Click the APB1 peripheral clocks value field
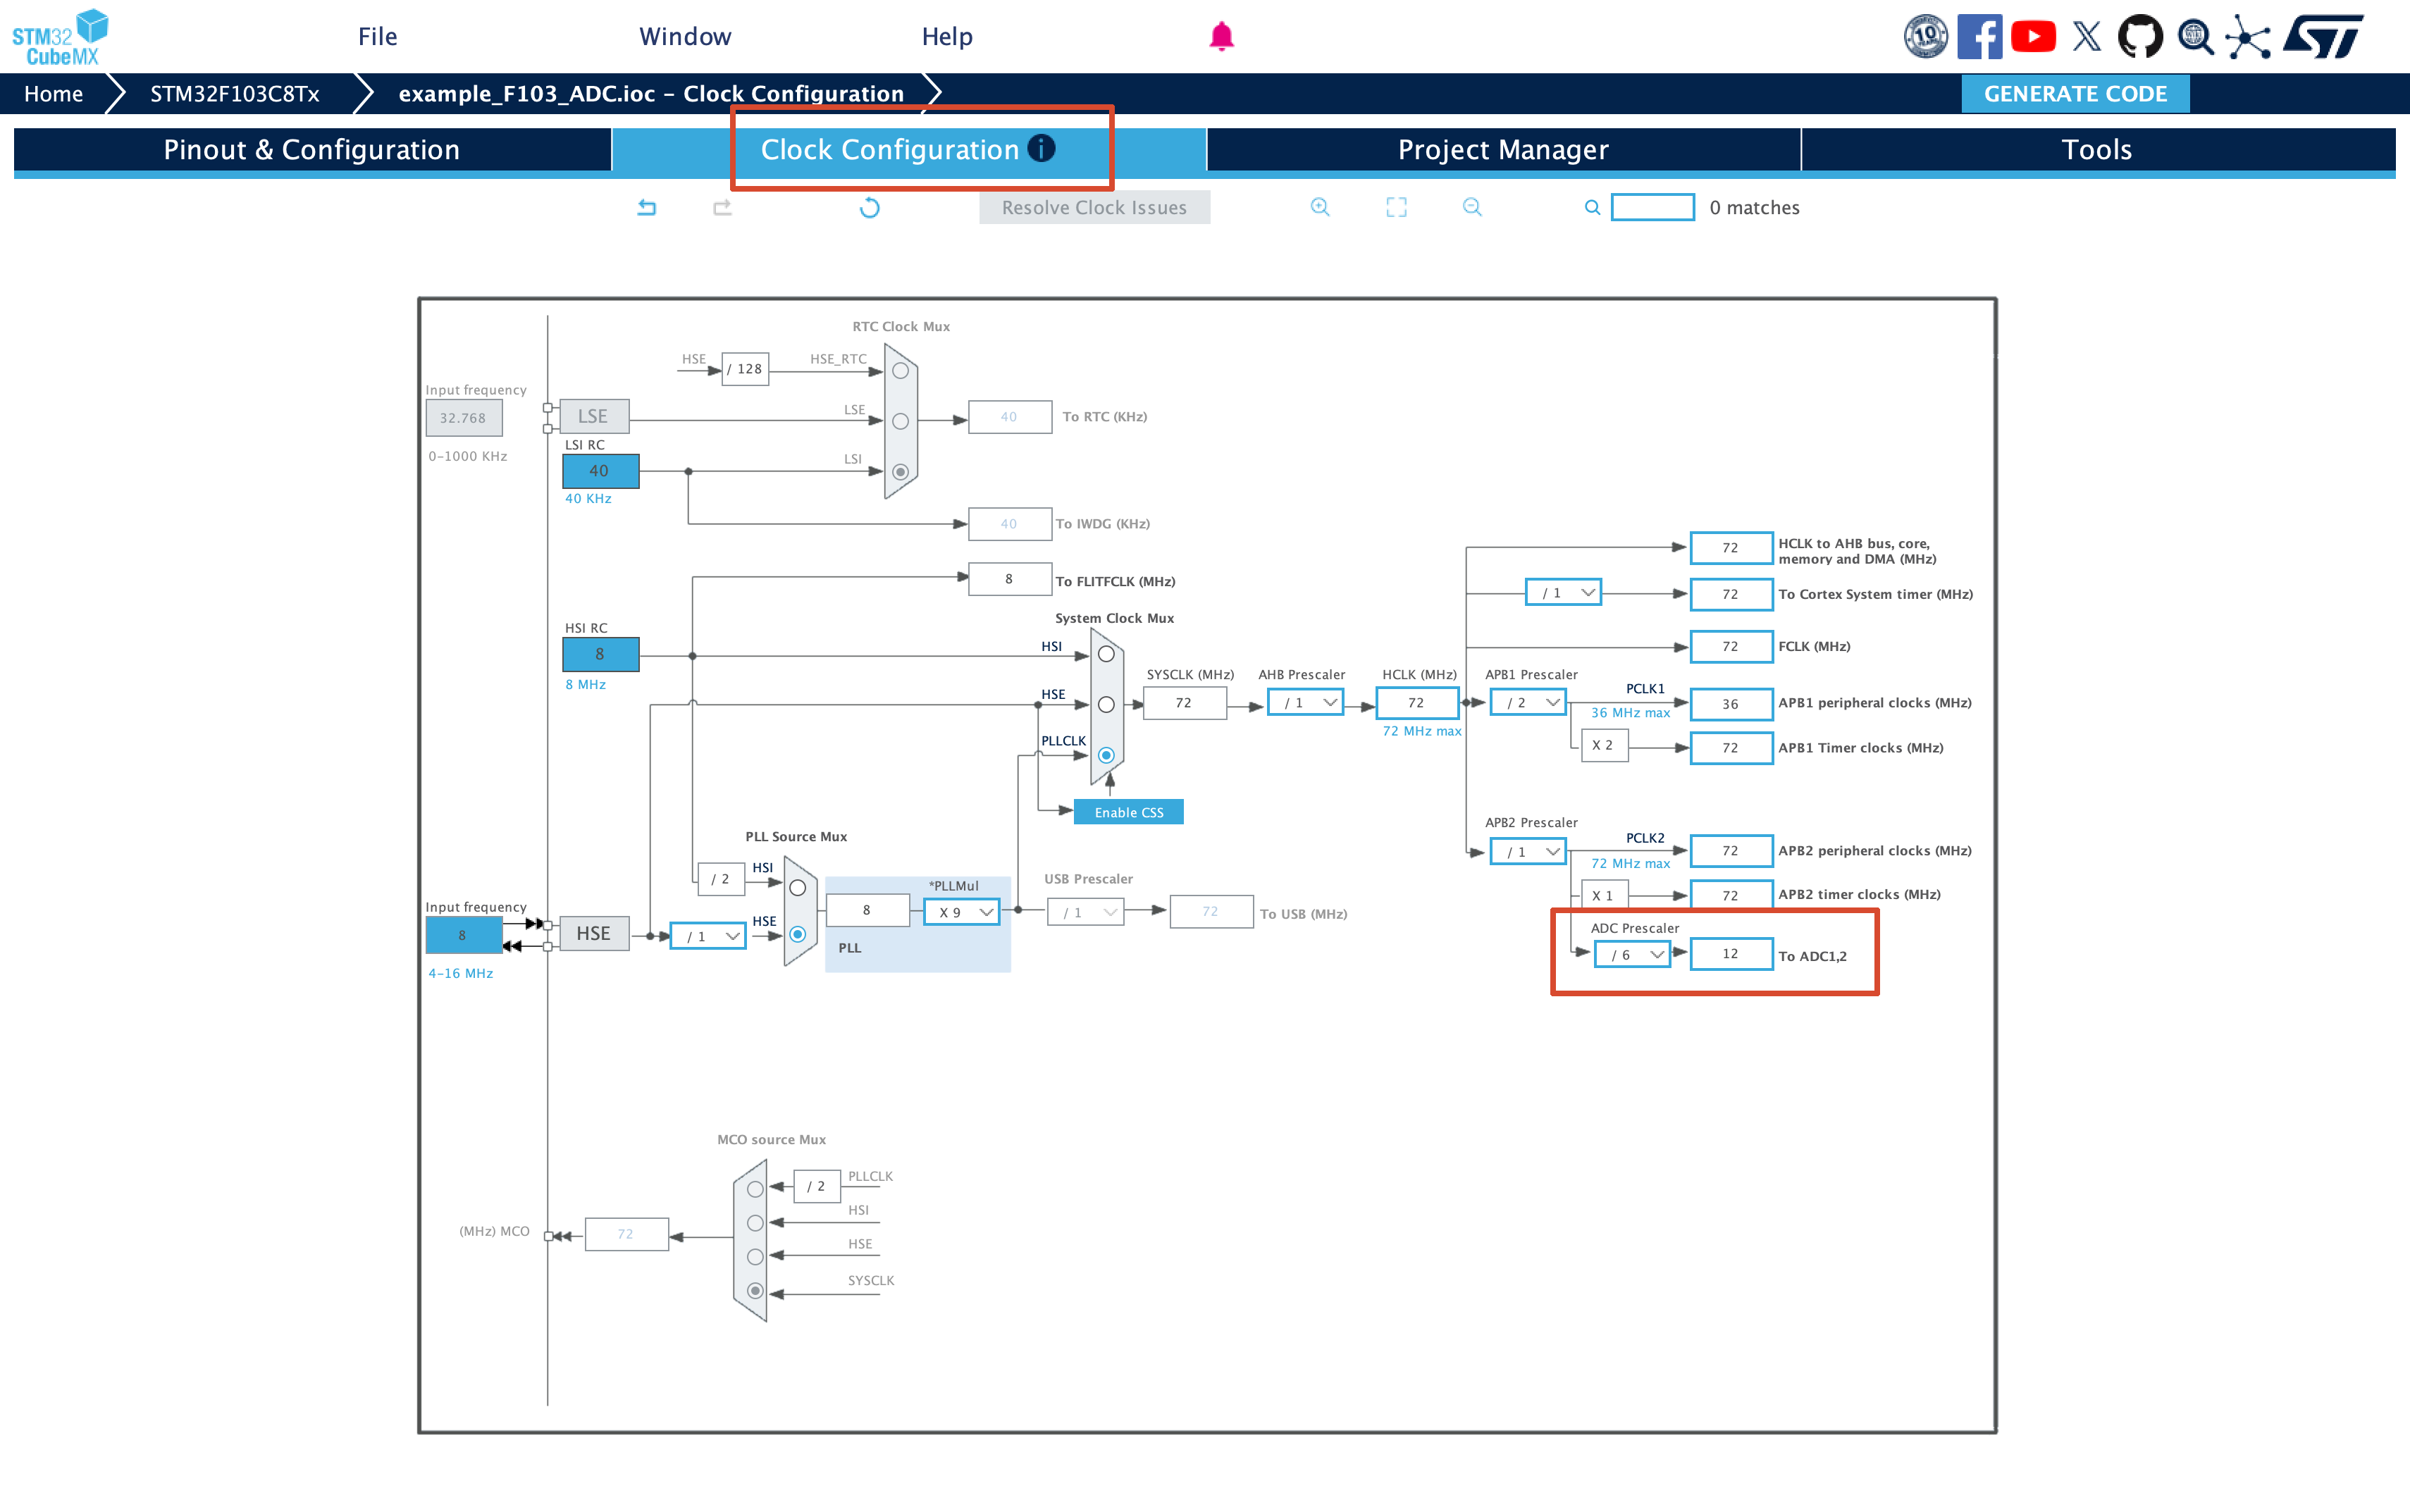 pos(1731,704)
